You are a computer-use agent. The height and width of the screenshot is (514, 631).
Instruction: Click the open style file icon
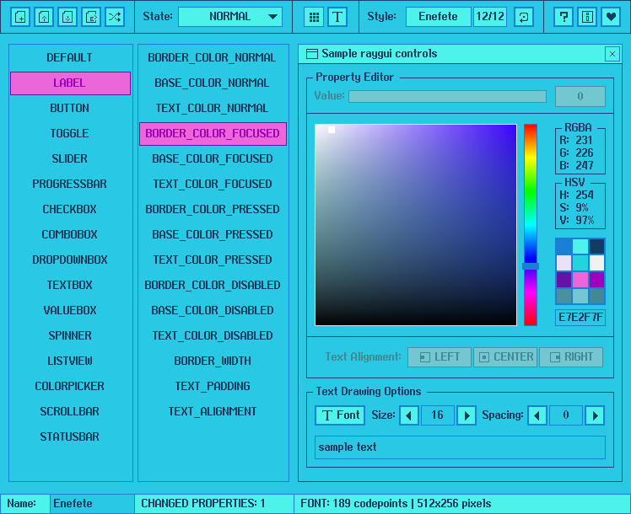click(x=43, y=17)
